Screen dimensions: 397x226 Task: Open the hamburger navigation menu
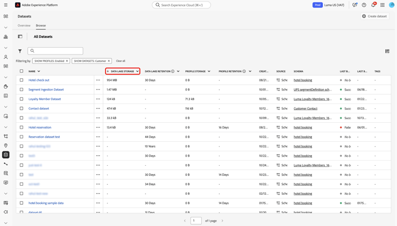(6, 5)
